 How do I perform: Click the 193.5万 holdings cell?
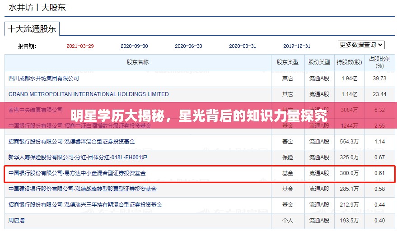pos(350,220)
